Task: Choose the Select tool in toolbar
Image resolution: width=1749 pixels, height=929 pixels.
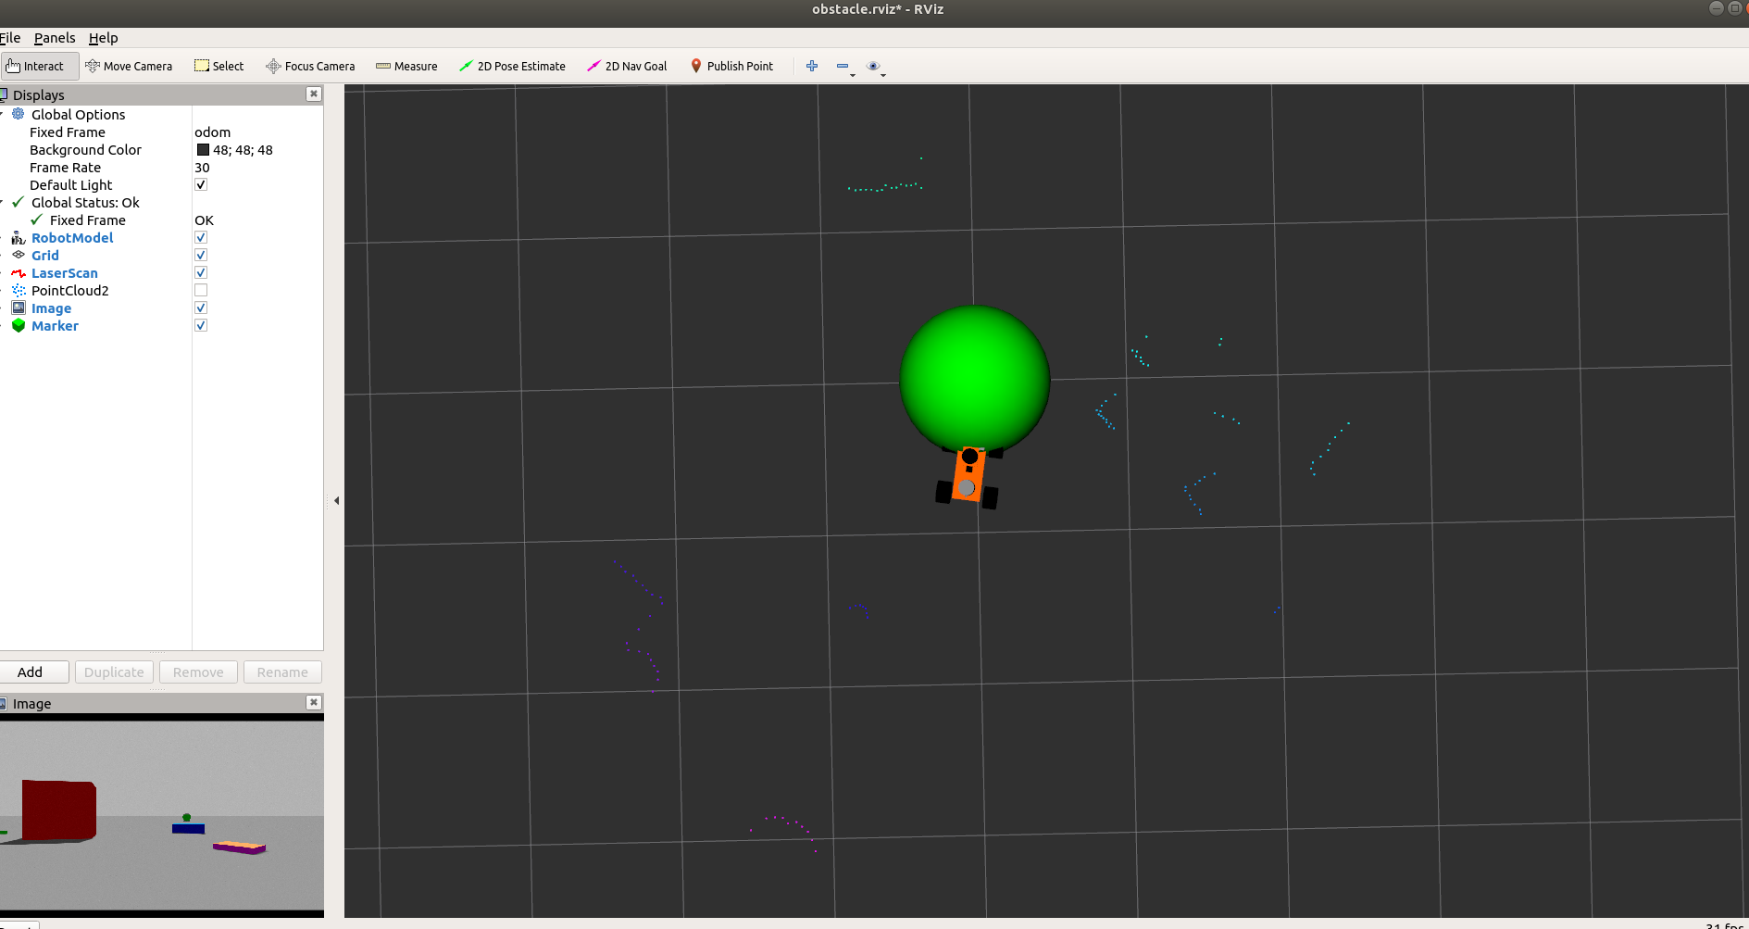Action: 219,66
